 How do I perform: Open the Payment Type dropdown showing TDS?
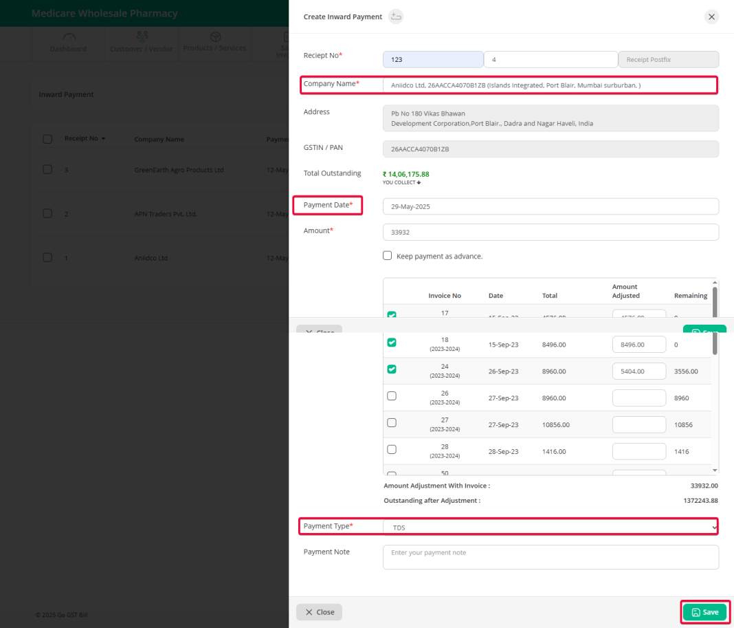pyautogui.click(x=550, y=526)
